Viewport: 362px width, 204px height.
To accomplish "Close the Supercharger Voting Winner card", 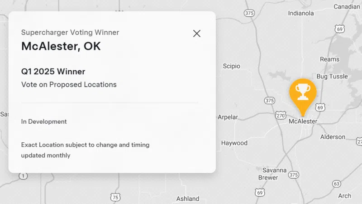I will point(197,34).
